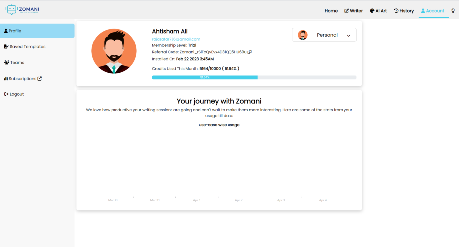Viewport: 459px width, 247px height.
Task: Click the Your journey with Zomani heading
Action: [x=219, y=101]
